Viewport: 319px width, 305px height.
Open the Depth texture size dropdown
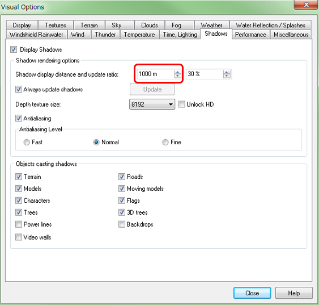click(x=152, y=105)
